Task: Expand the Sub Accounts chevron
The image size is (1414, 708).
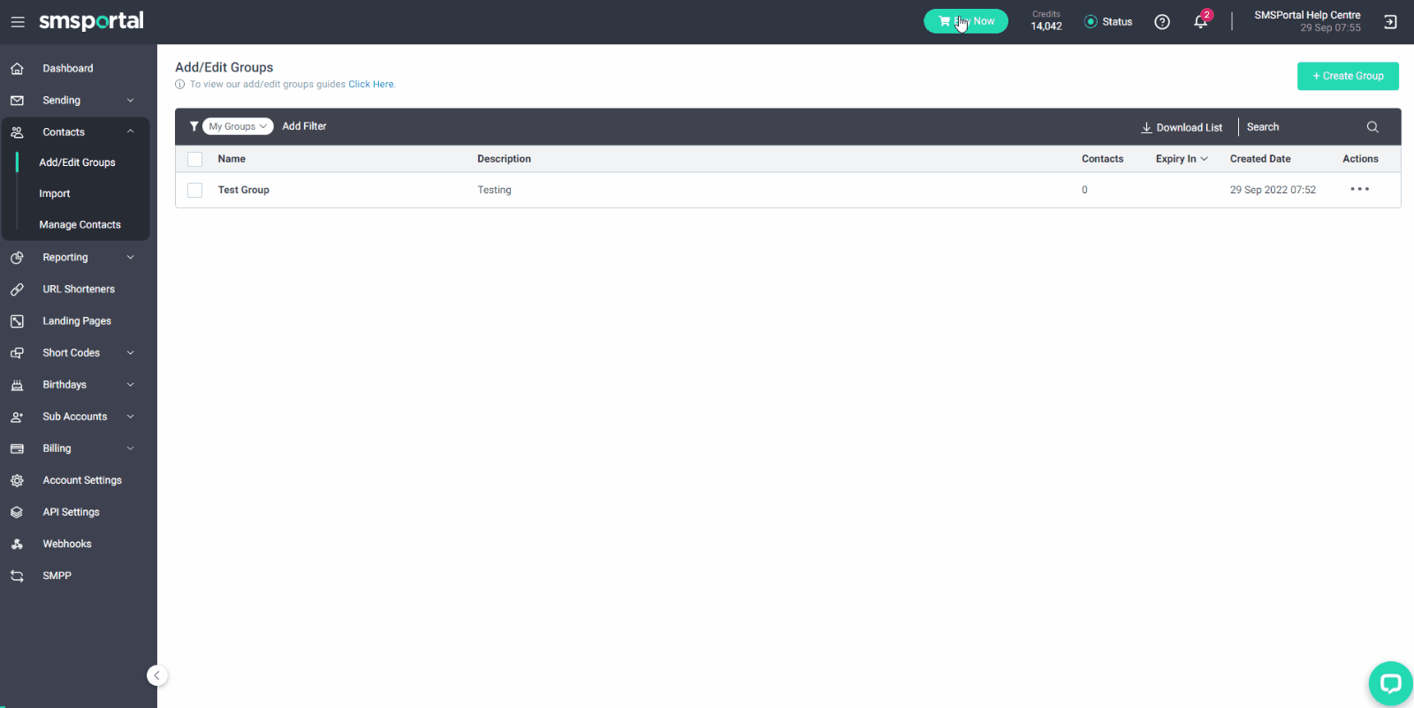Action: (131, 417)
